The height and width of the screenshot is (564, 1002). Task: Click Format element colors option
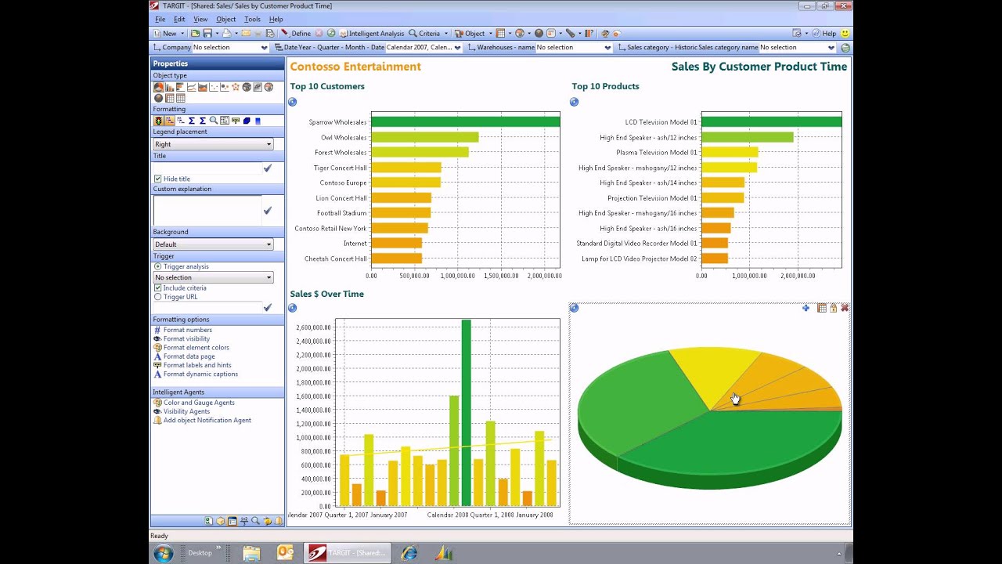tap(196, 348)
